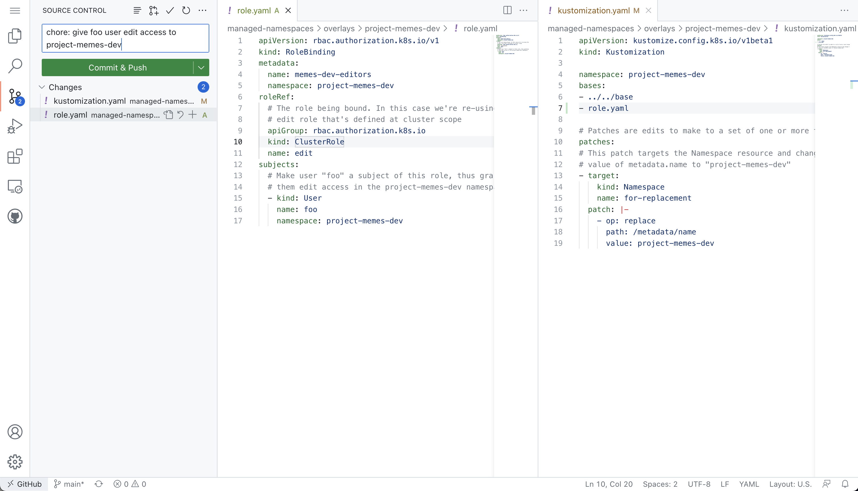
Task: Select the role.yaml tab
Action: click(x=255, y=11)
